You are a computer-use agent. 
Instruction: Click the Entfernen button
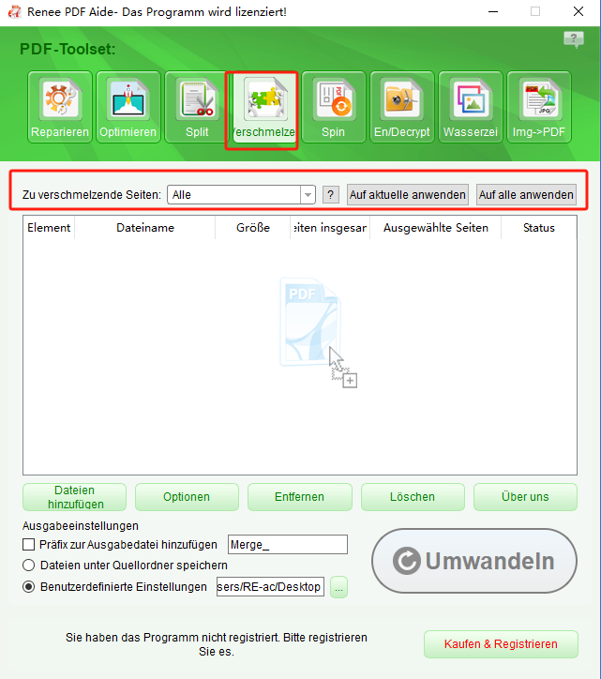[x=300, y=497]
